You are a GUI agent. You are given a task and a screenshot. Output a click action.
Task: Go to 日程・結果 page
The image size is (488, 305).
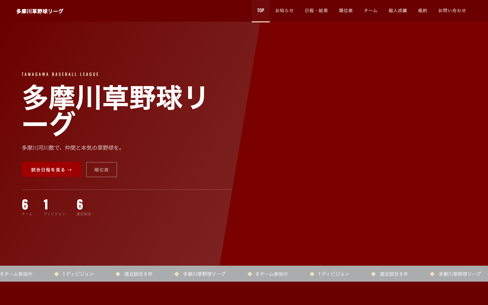coord(316,11)
